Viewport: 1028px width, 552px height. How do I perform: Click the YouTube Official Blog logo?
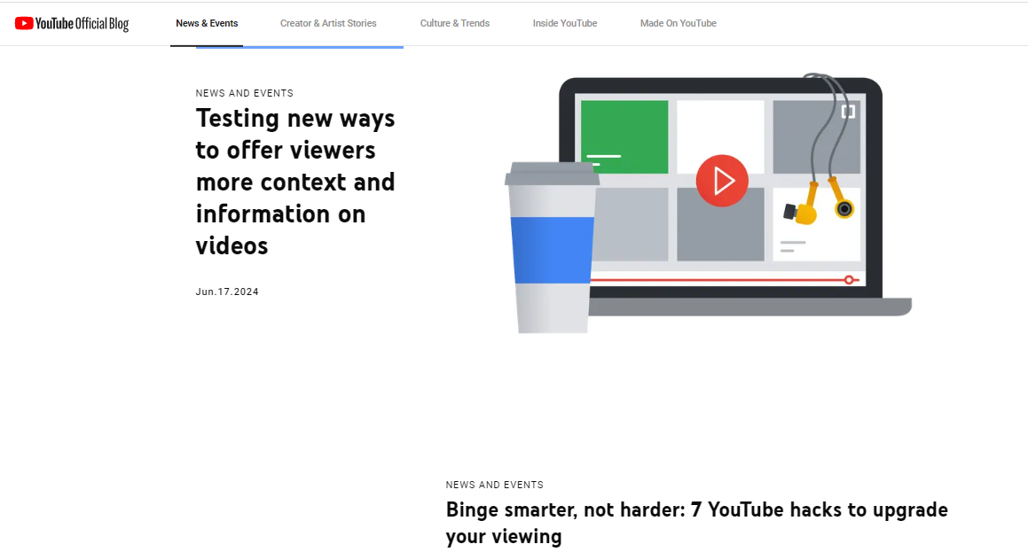[72, 24]
